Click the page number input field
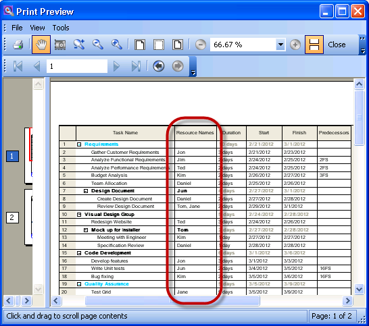Image resolution: width=369 pixels, height=326 pixels. point(77,66)
